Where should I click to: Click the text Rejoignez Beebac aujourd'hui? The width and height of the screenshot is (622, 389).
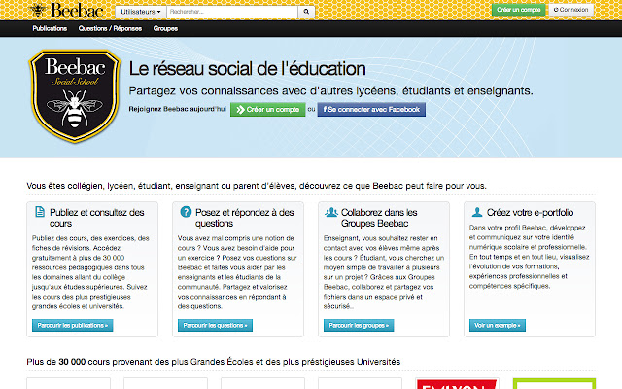coord(177,109)
